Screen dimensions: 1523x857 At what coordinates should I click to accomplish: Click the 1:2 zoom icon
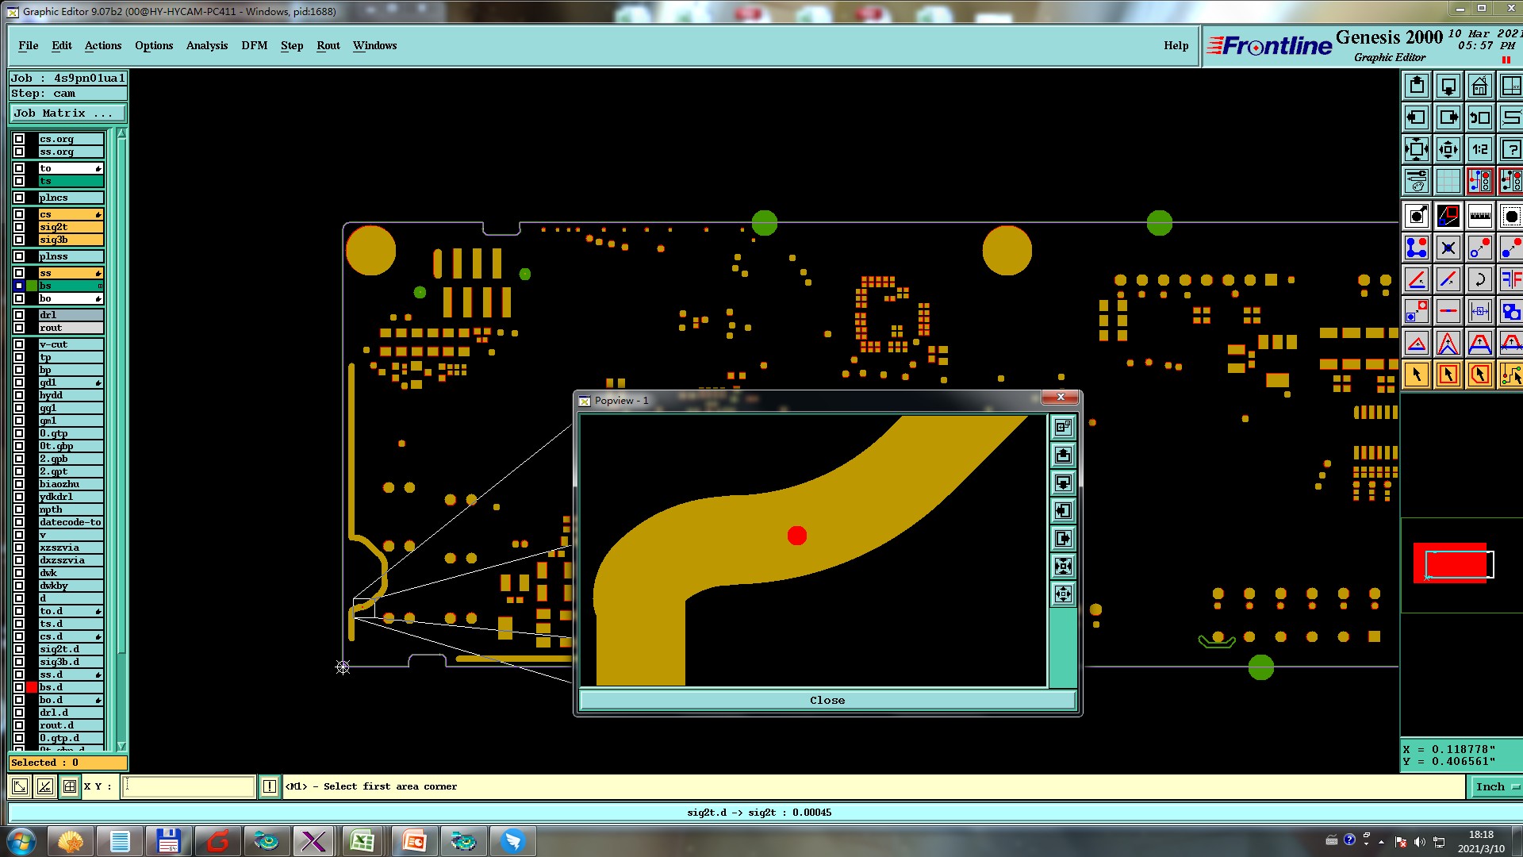coord(1479,149)
